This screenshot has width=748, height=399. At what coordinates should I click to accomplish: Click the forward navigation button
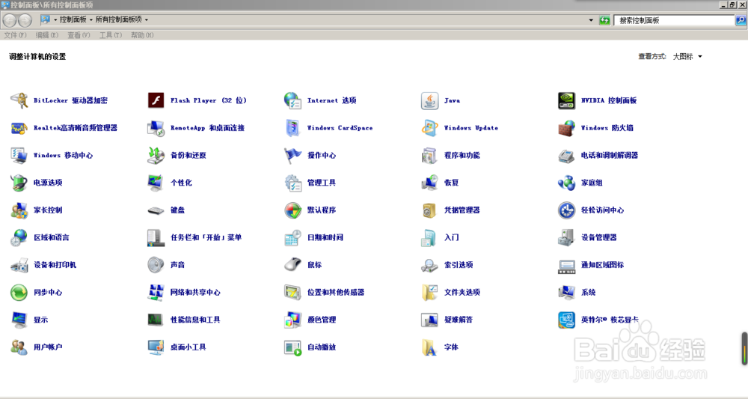pyautogui.click(x=25, y=20)
